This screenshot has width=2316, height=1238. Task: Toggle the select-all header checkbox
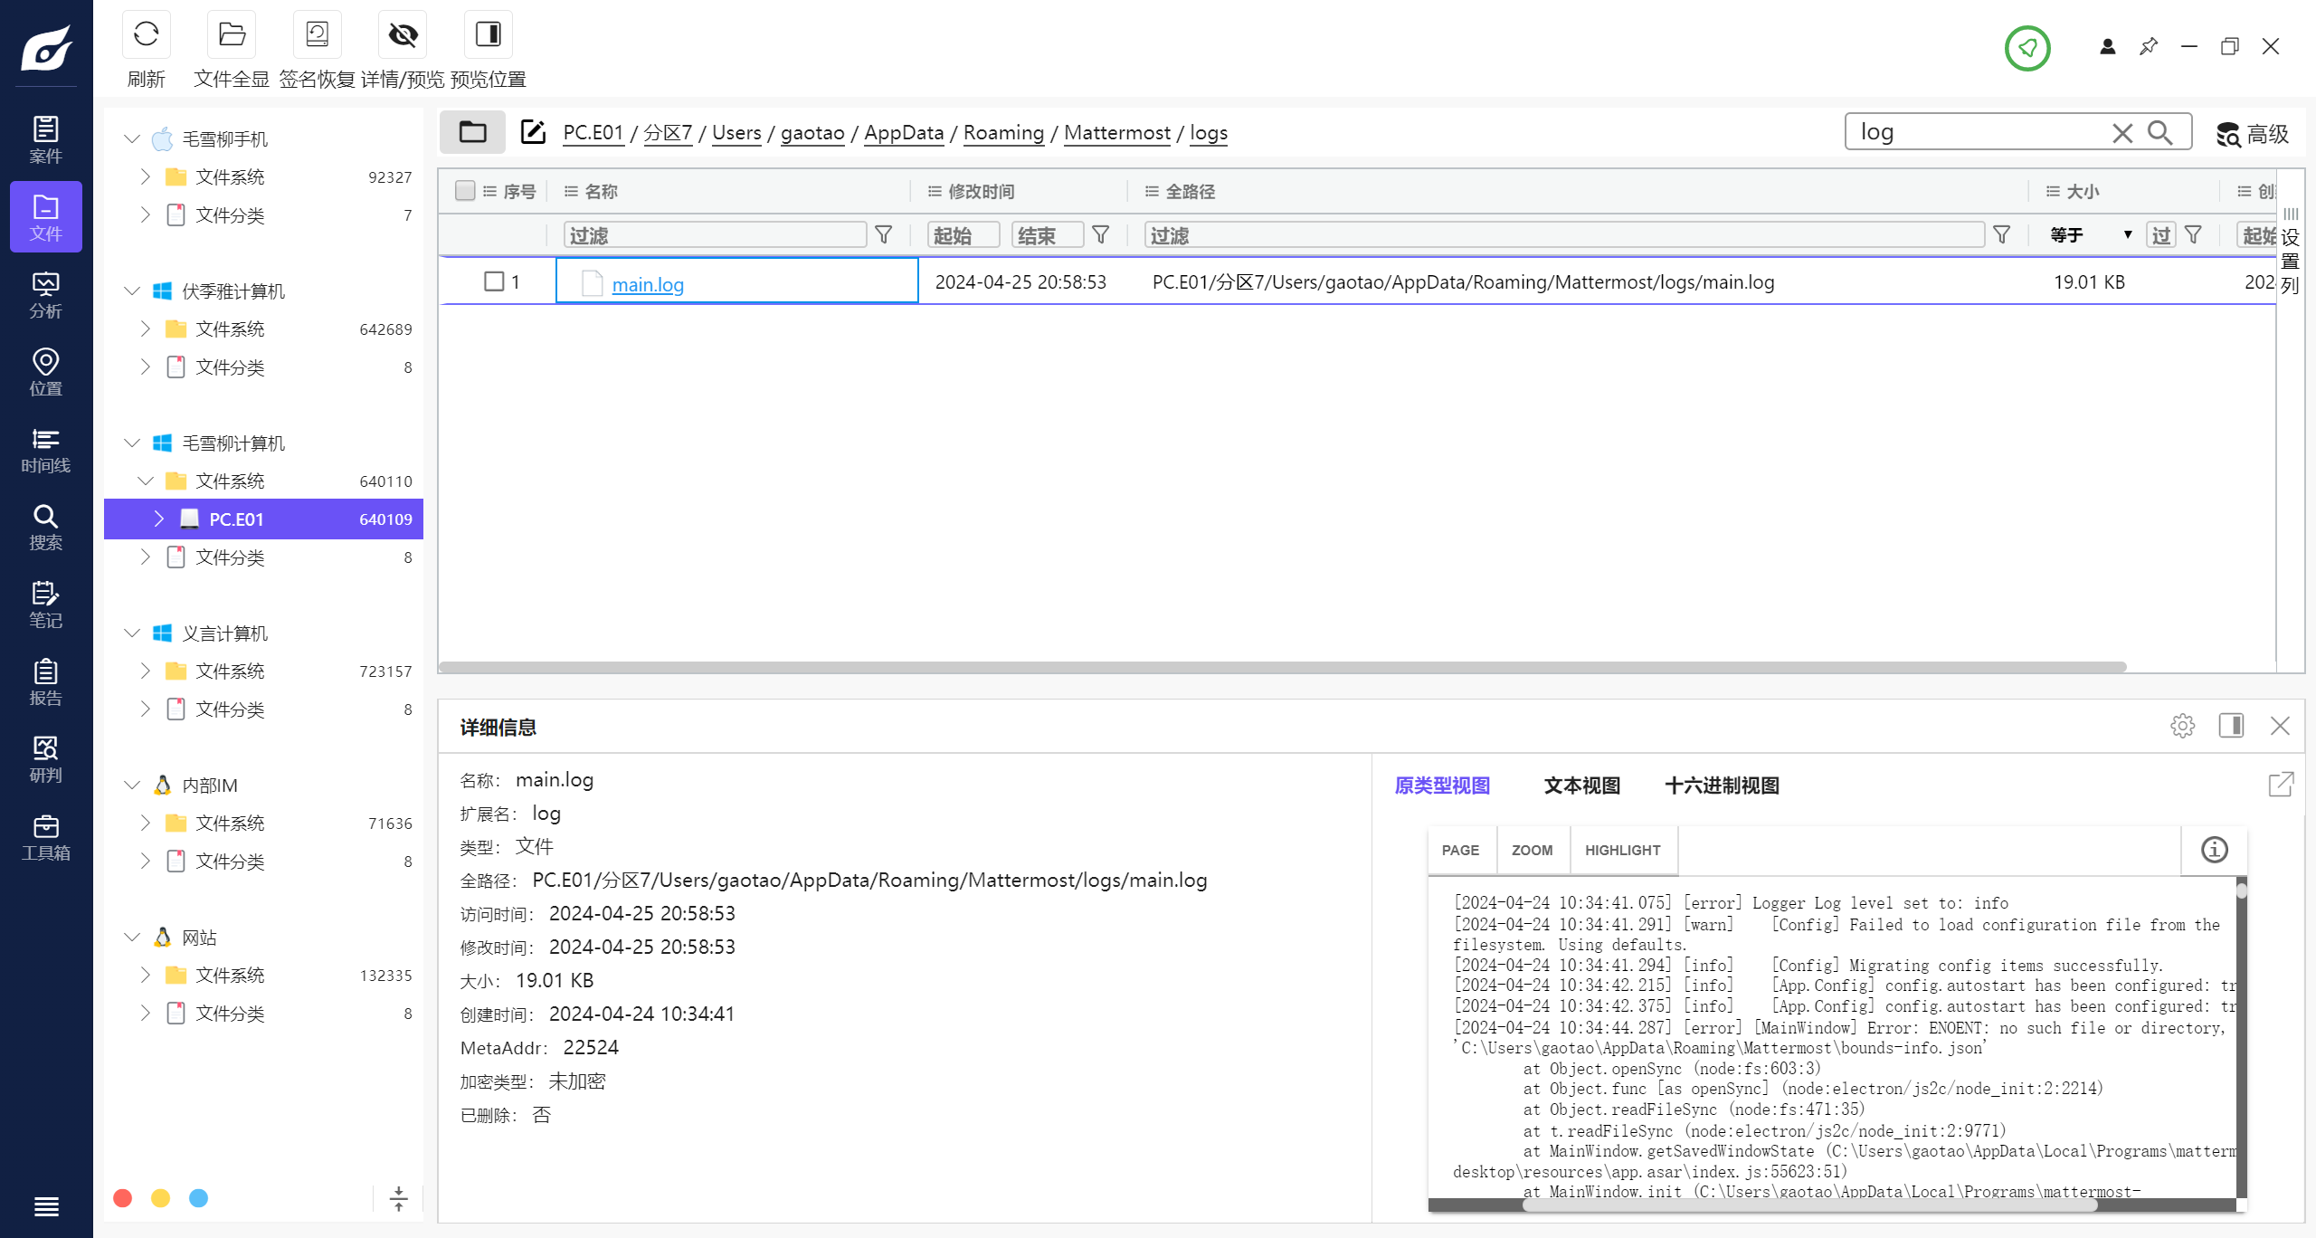pos(465,191)
